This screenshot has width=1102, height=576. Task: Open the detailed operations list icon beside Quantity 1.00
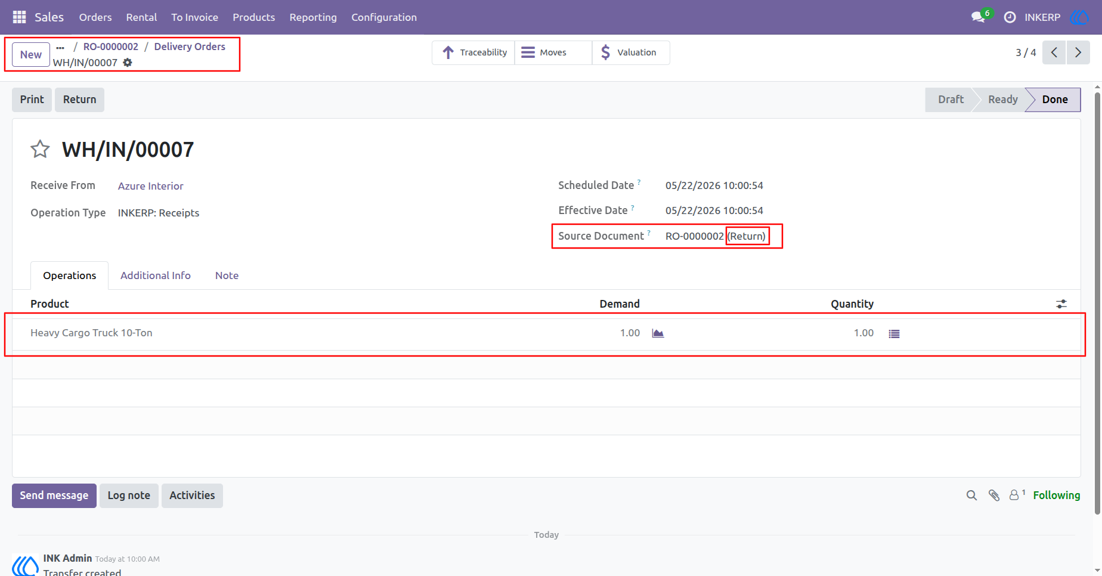pos(894,334)
